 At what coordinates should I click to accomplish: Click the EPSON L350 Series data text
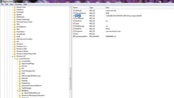(124, 16)
